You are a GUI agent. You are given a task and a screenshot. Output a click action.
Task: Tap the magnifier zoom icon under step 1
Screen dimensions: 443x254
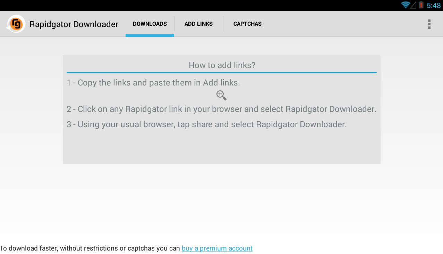tap(221, 95)
